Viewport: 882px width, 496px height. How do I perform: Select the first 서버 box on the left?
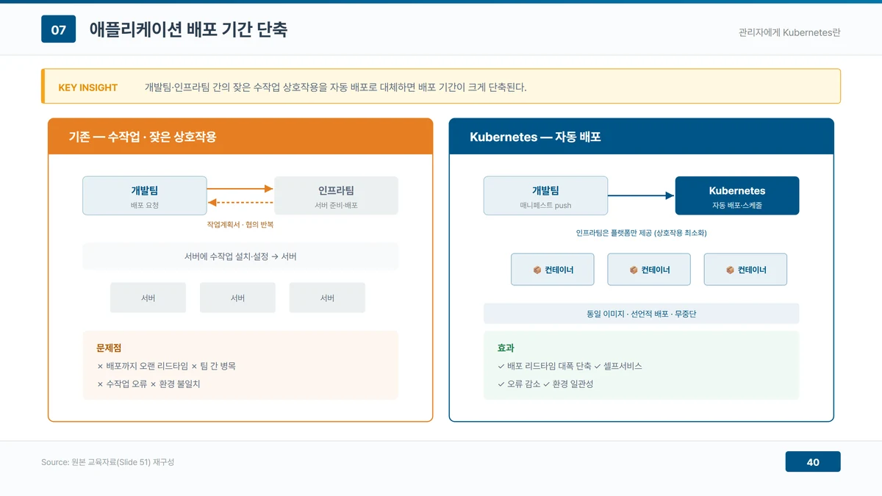click(148, 298)
